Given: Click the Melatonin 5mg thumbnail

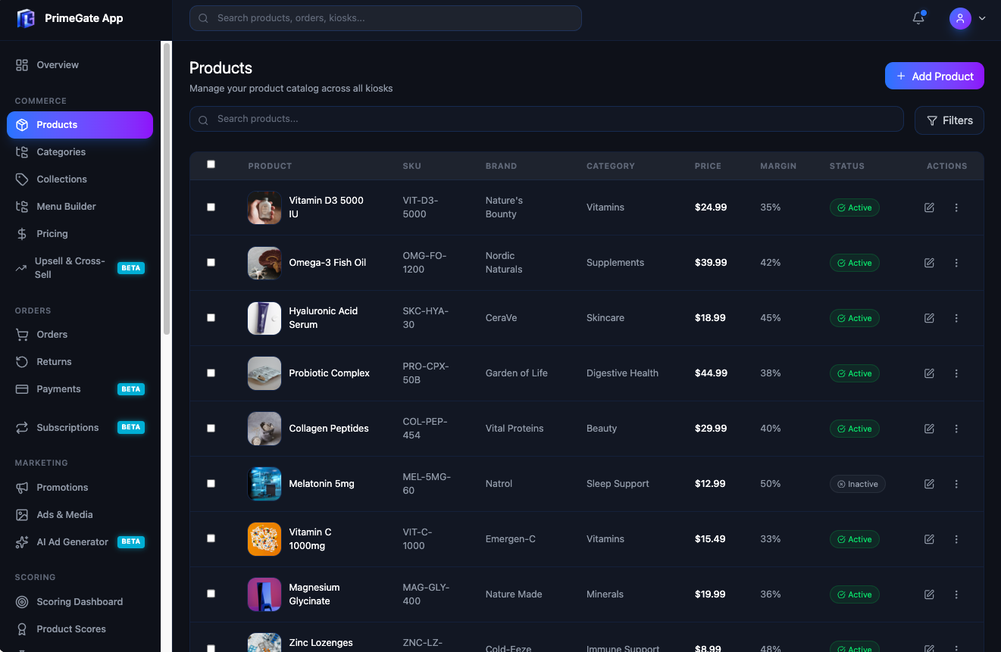Looking at the screenshot, I should [264, 484].
